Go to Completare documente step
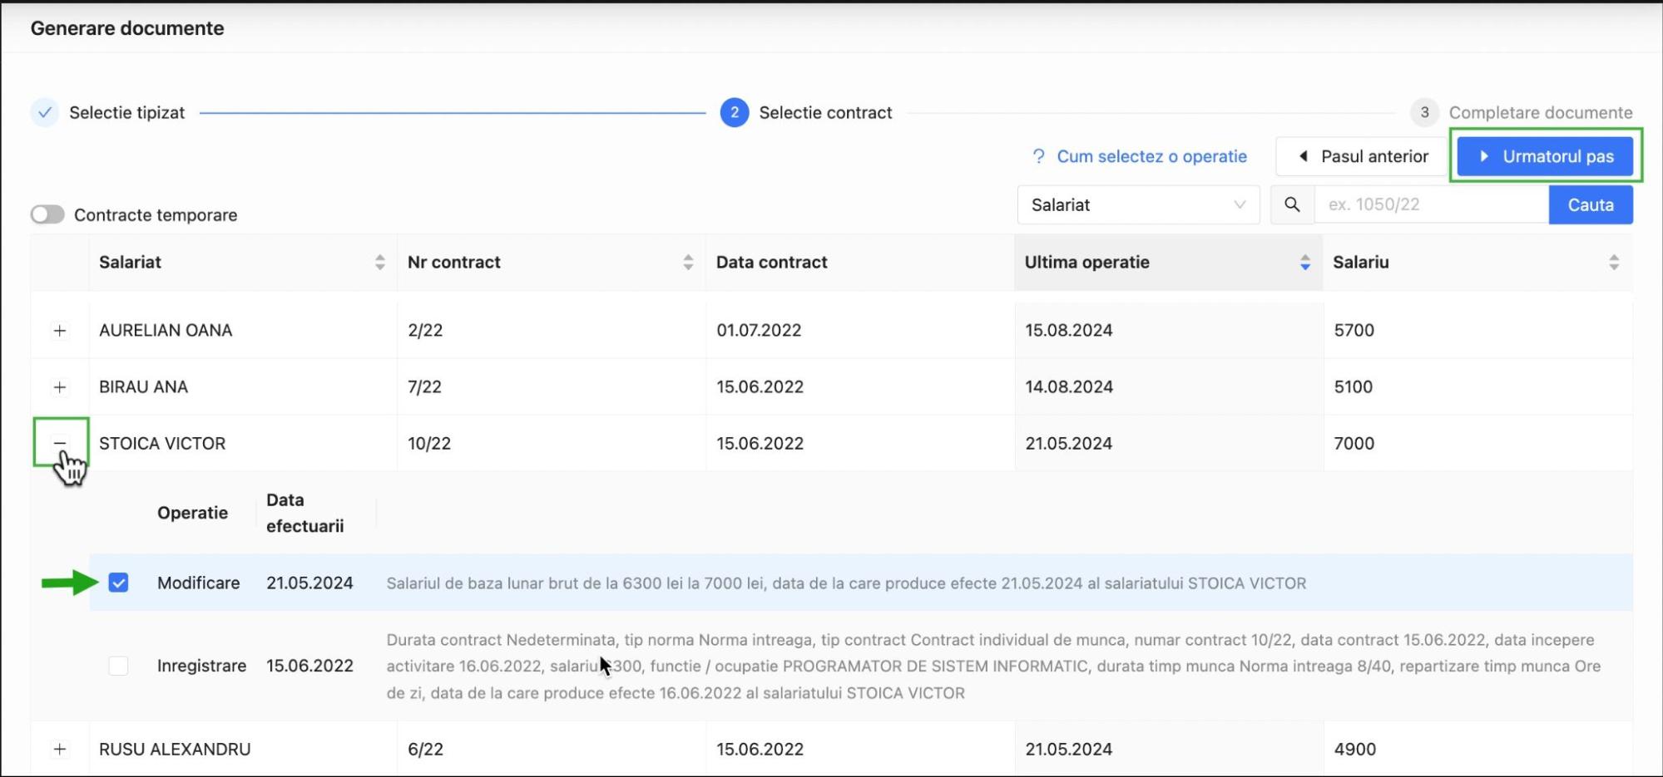Image resolution: width=1663 pixels, height=777 pixels. pos(1540,112)
